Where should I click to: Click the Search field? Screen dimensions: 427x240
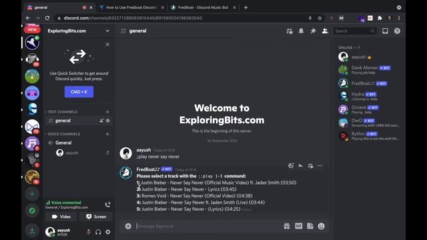[355, 31]
